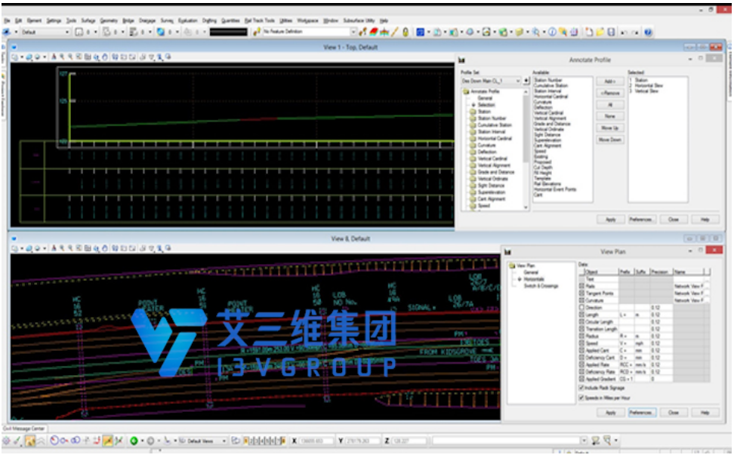Toggle the Speed row checkbox in View Plan
734x461 pixels.
[x=582, y=343]
